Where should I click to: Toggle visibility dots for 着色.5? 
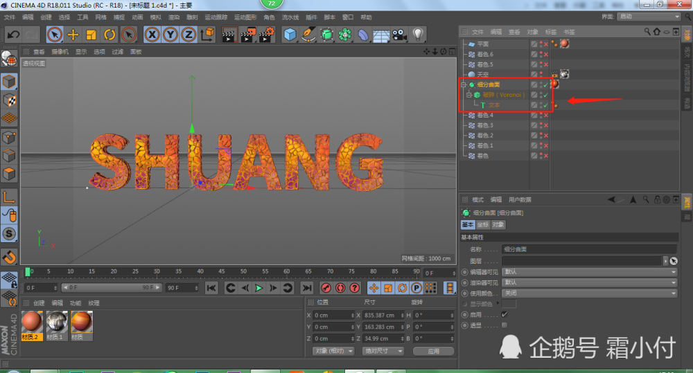click(x=541, y=64)
